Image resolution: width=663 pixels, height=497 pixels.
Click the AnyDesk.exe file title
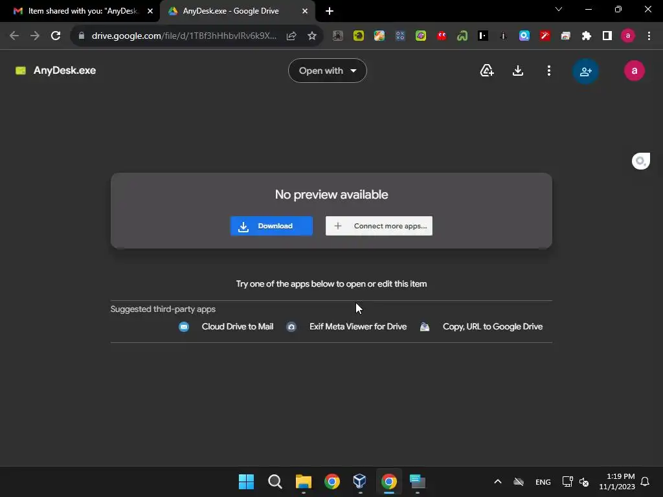click(x=65, y=71)
